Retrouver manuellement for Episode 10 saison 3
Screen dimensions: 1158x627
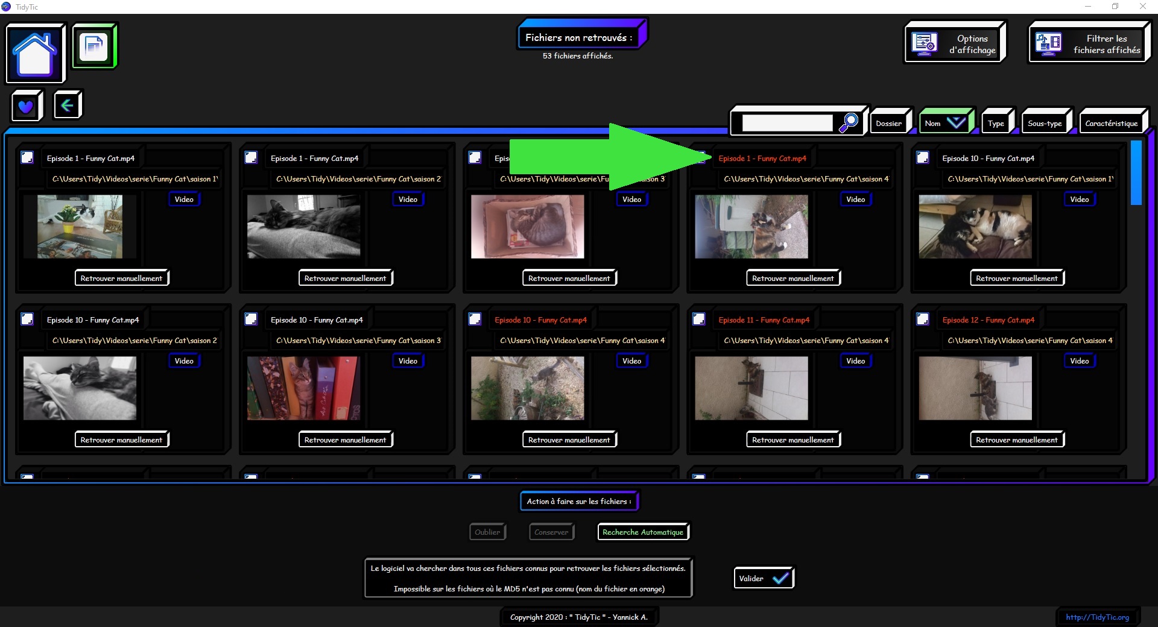pos(345,440)
